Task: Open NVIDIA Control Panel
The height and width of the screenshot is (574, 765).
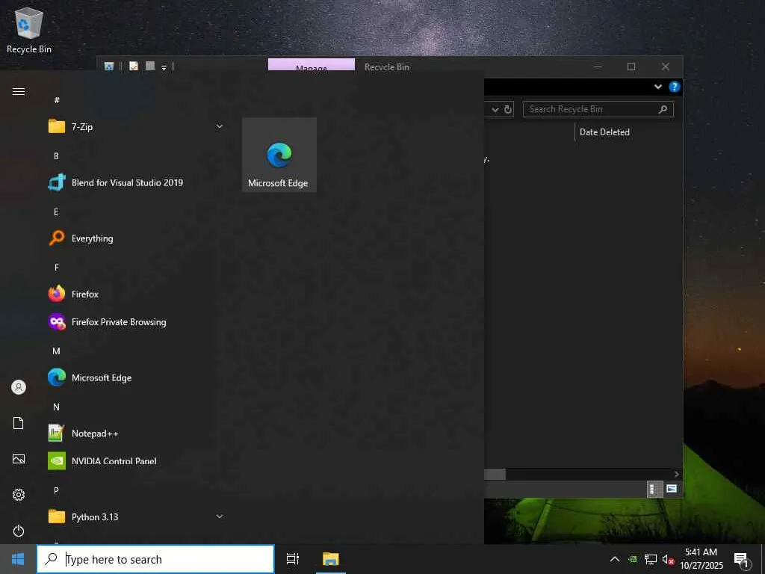Action: click(135, 461)
